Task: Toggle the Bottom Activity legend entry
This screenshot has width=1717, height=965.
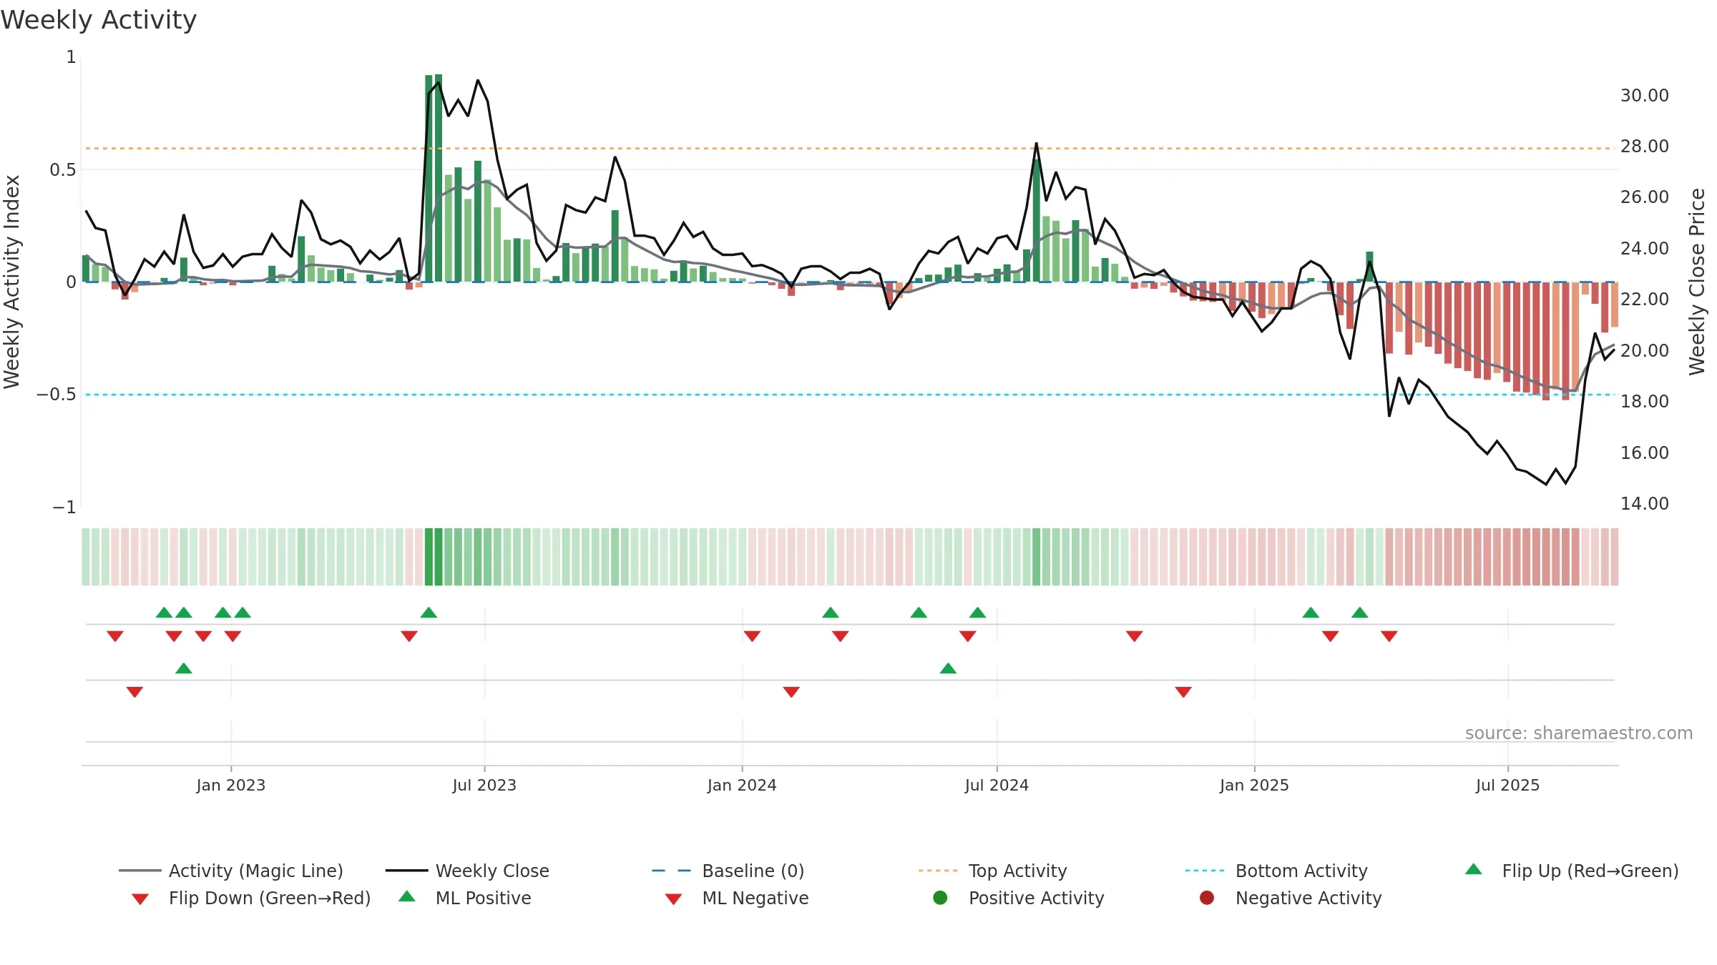Action: point(1276,871)
